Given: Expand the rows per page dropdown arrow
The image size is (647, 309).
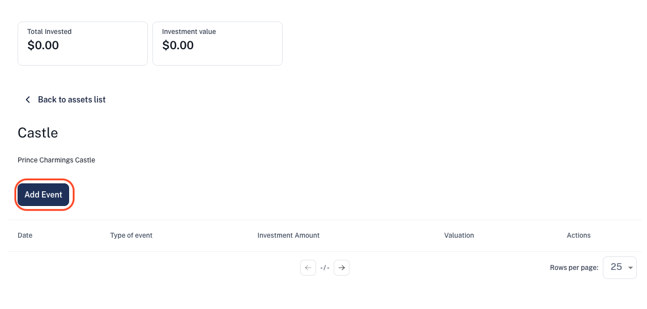Looking at the screenshot, I should pos(630,268).
